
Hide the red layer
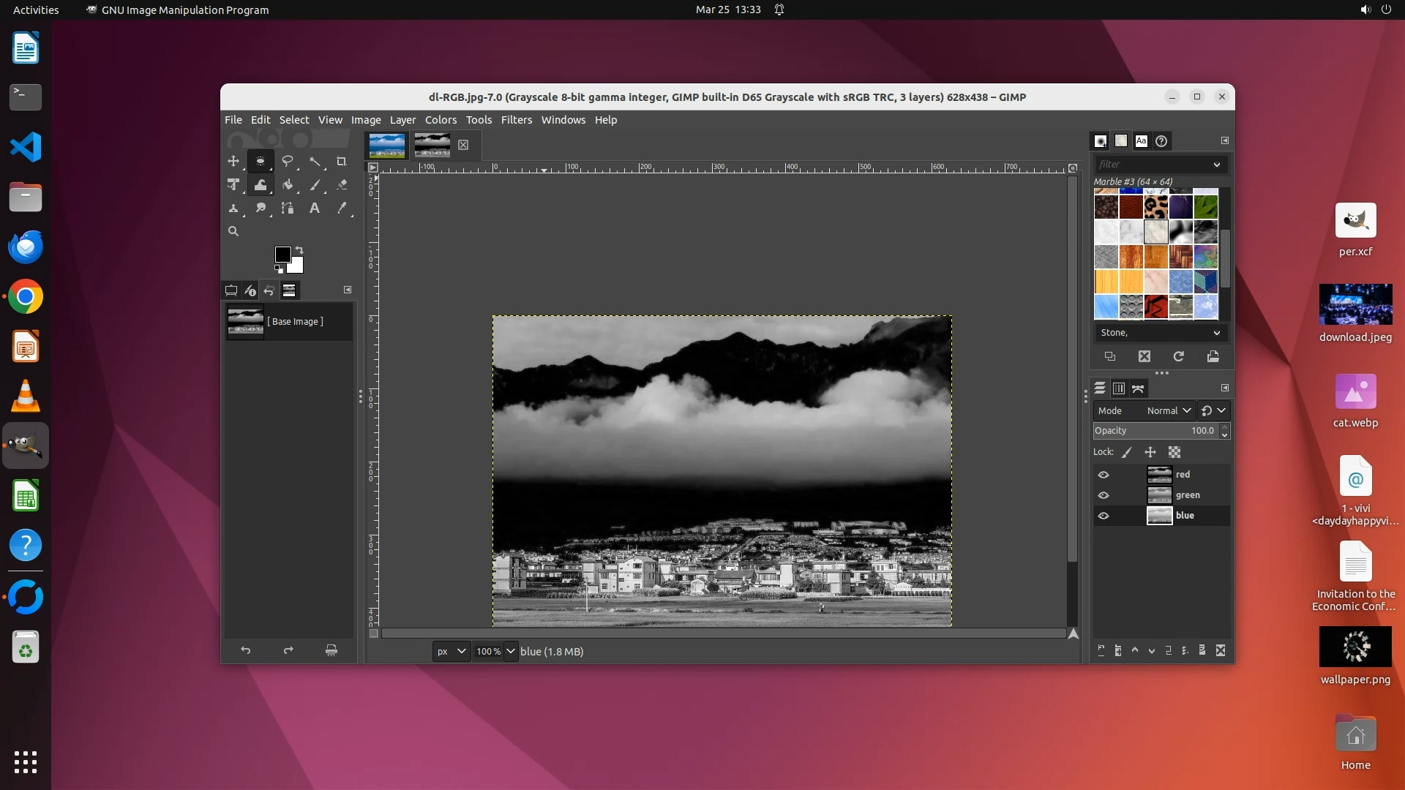1104,475
